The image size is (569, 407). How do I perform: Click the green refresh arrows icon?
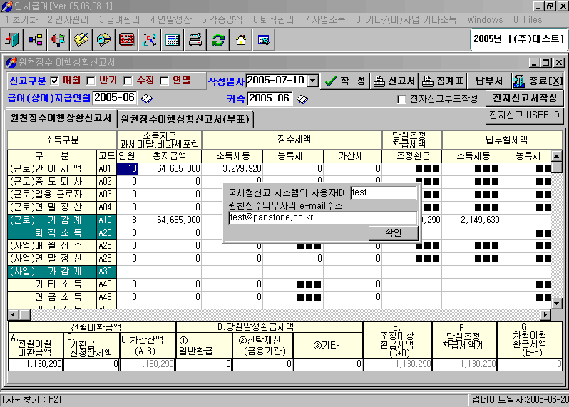click(x=218, y=39)
